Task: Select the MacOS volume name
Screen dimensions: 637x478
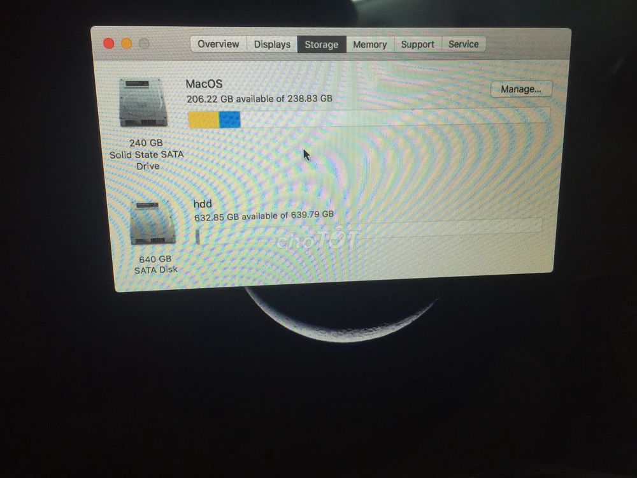Action: [204, 83]
